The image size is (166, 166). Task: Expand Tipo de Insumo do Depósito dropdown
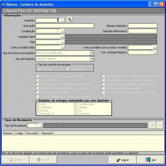pyautogui.click(x=92, y=53)
